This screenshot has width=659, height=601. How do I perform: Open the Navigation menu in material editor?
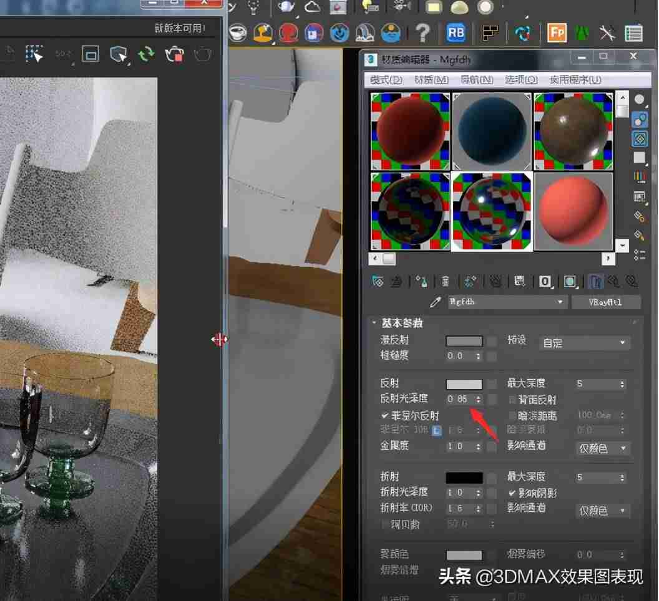(x=477, y=80)
